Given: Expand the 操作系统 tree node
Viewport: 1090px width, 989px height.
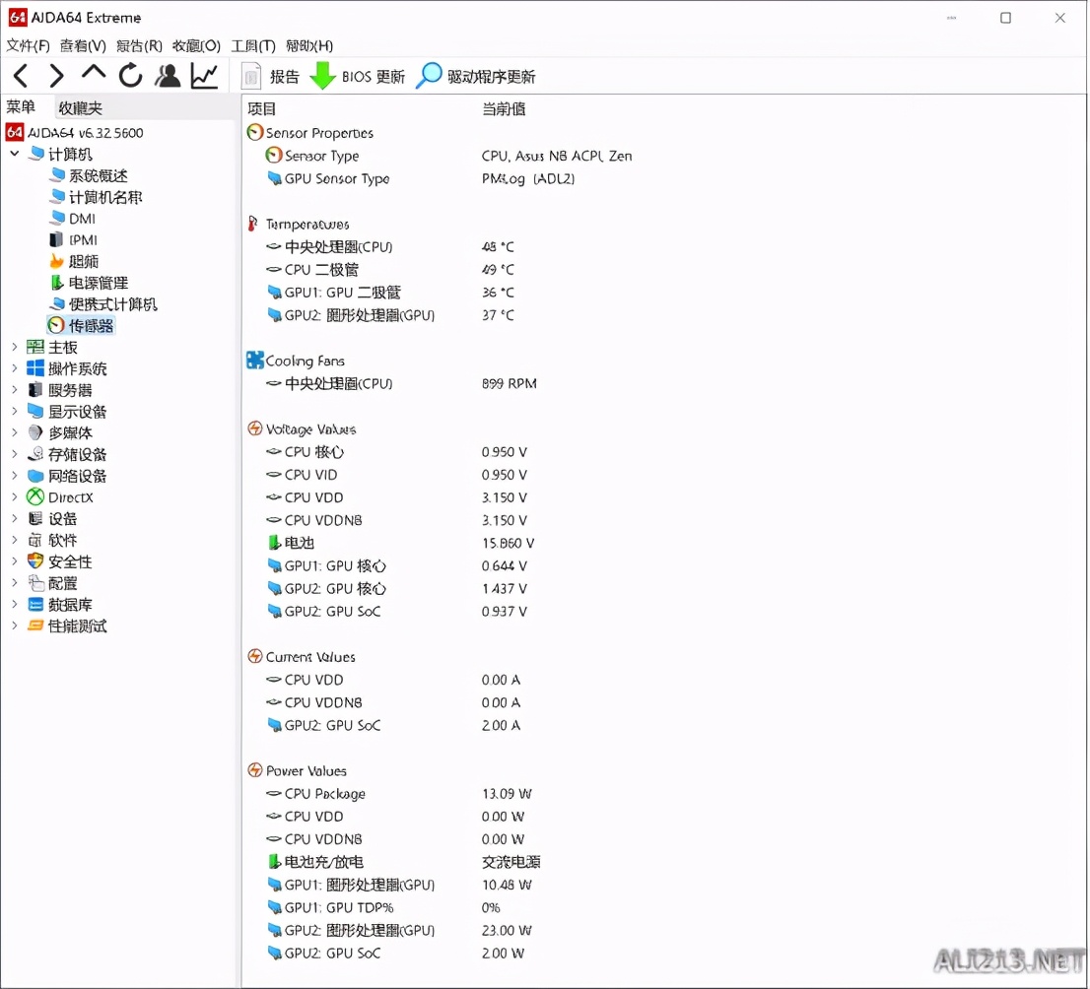Looking at the screenshot, I should (15, 367).
